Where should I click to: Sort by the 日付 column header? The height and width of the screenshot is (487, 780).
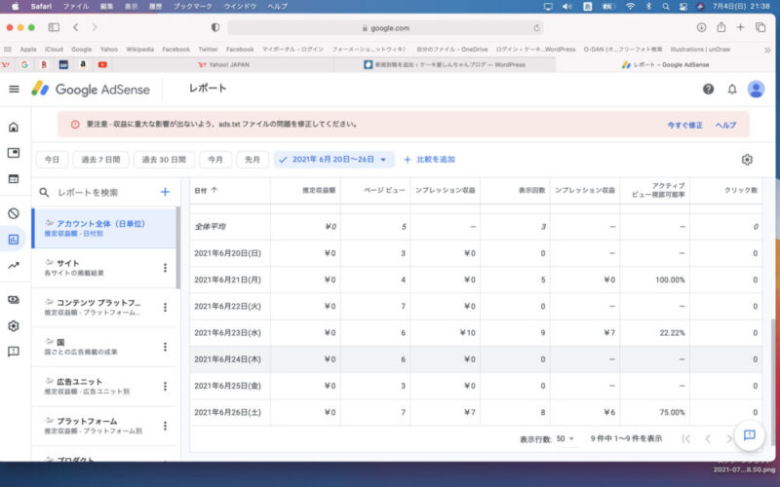[x=206, y=190]
